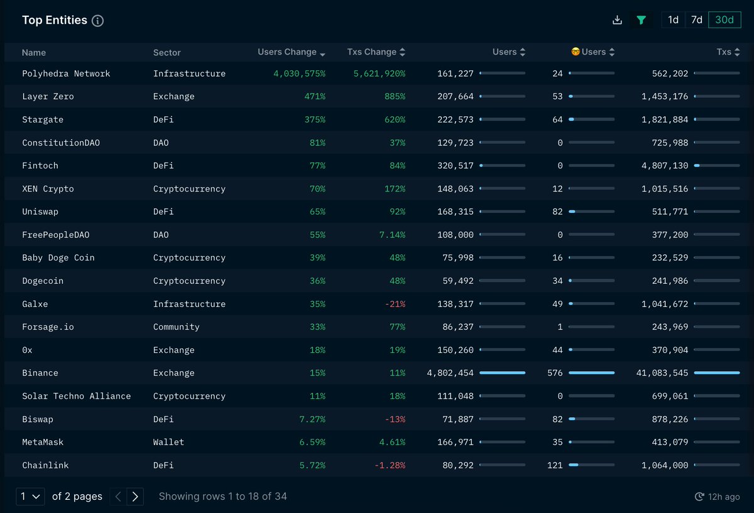Image resolution: width=754 pixels, height=513 pixels.
Task: Click the 41,083,545 txs value
Action: tap(662, 373)
